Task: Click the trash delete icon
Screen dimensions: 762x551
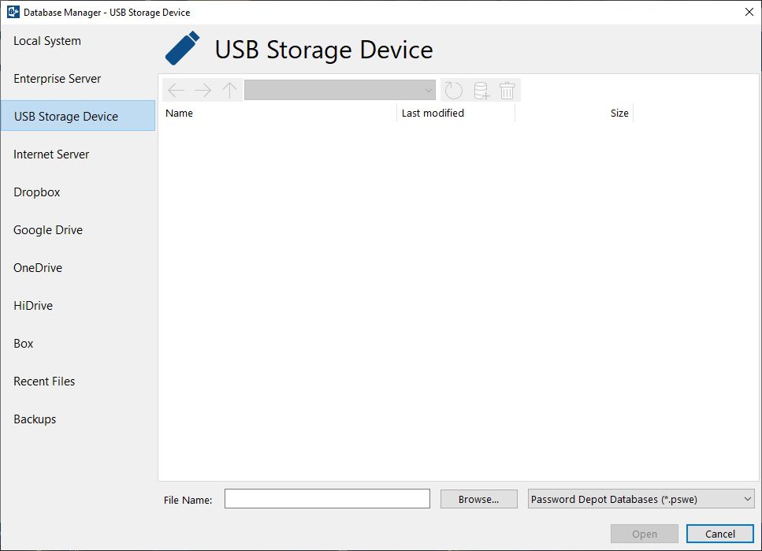Action: (x=507, y=91)
